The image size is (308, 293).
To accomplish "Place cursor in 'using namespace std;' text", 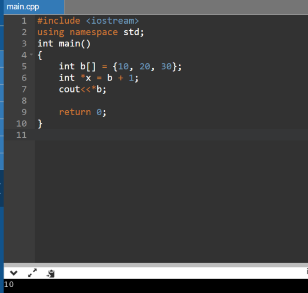I will [91, 32].
